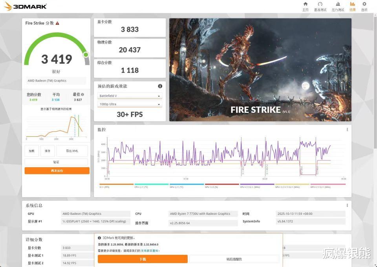The width and height of the screenshot is (377, 267).
Task: Click the 您的分数 value 3 419
Action: point(33,100)
